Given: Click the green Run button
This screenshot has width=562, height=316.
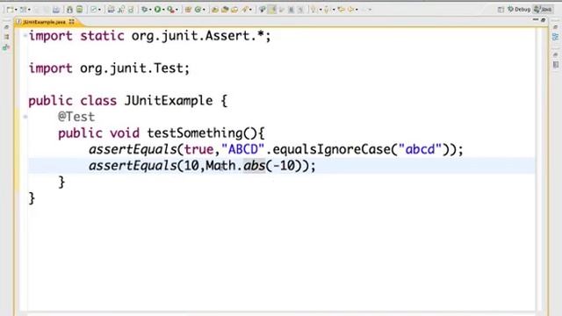Looking at the screenshot, I should pyautogui.click(x=157, y=10).
